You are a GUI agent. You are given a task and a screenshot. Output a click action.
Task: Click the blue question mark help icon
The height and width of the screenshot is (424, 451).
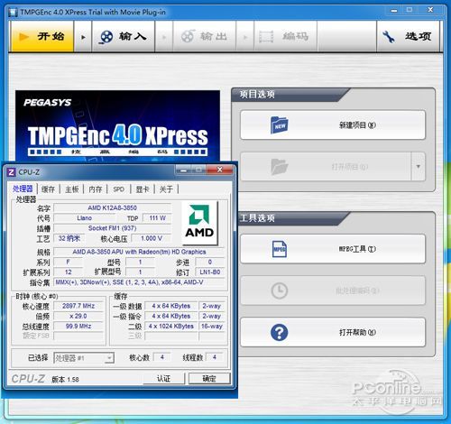[280, 332]
